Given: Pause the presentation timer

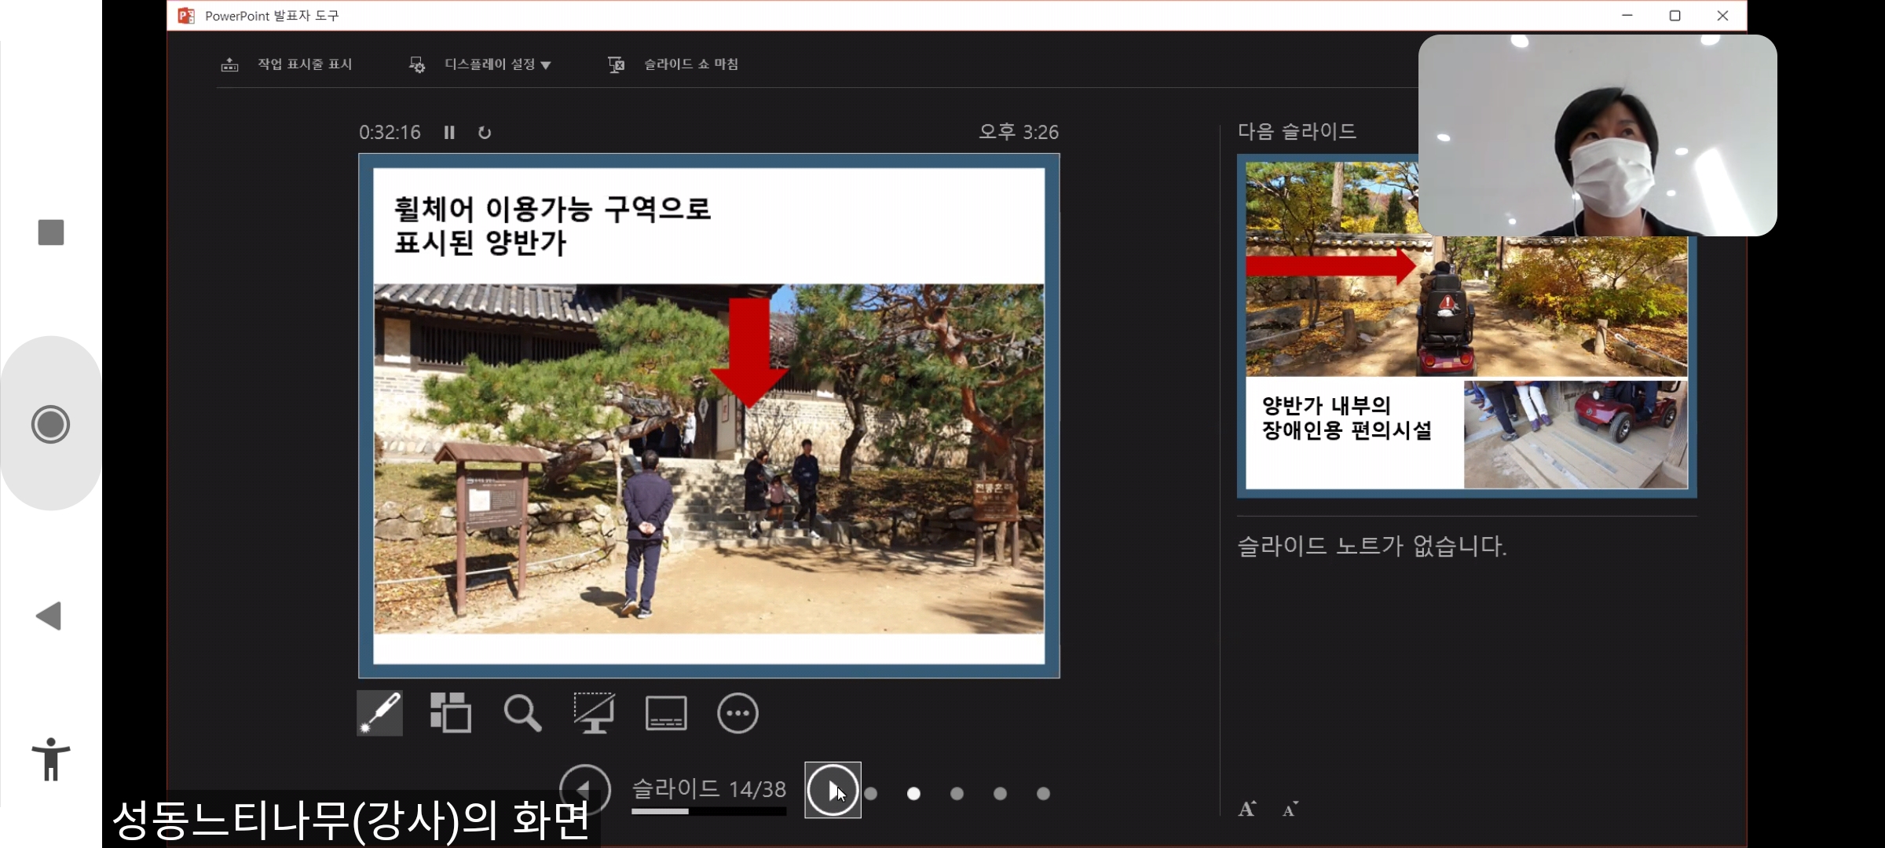Looking at the screenshot, I should [x=449, y=133].
